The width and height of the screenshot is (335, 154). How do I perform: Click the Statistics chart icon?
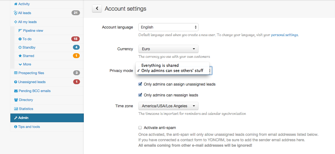(x=16, y=109)
